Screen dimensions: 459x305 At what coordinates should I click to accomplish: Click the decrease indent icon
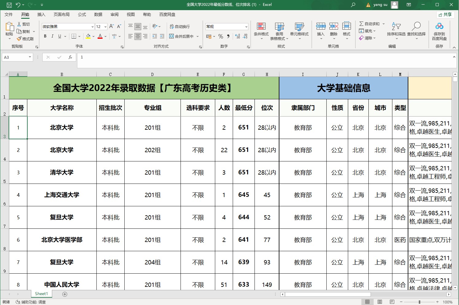click(154, 36)
